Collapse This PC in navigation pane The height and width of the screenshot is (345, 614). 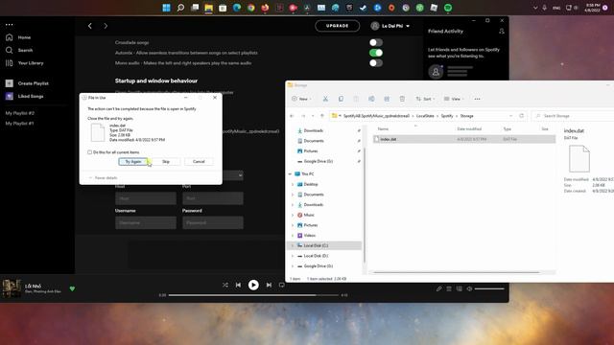point(290,174)
